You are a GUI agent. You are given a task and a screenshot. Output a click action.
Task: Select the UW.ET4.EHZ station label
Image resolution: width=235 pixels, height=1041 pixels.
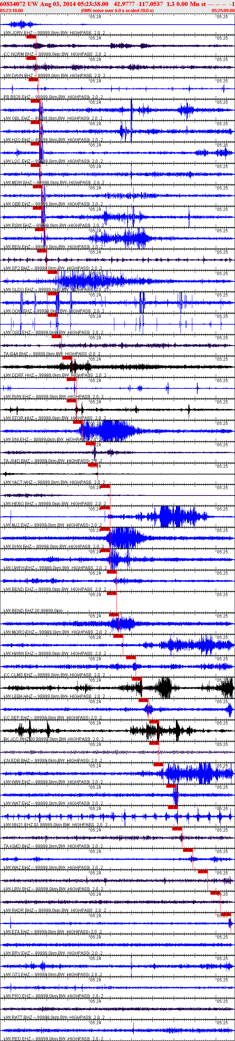pos(16,932)
